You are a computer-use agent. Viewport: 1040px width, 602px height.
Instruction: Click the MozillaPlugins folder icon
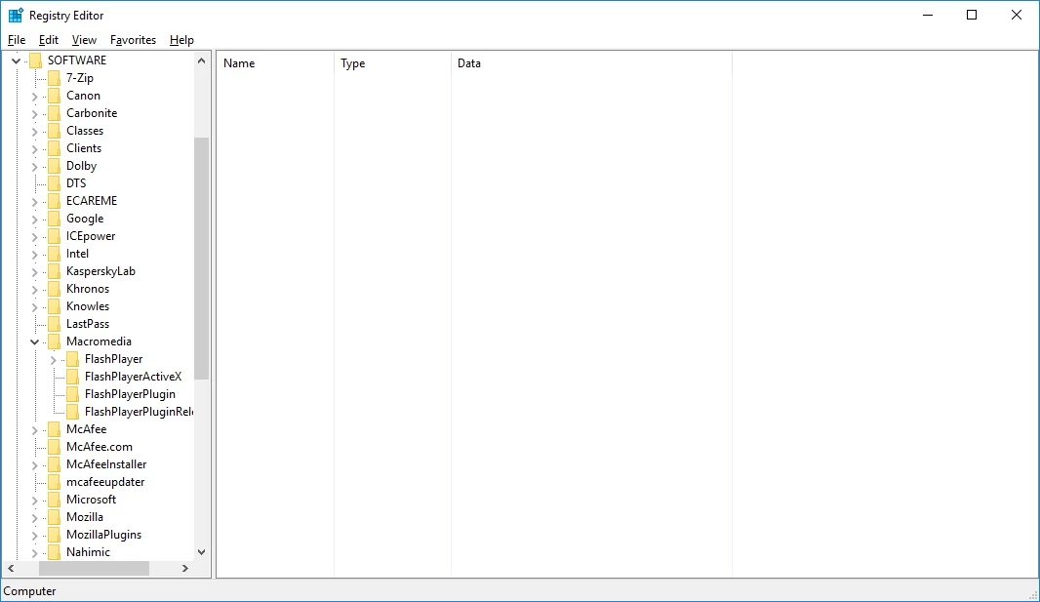[55, 535]
